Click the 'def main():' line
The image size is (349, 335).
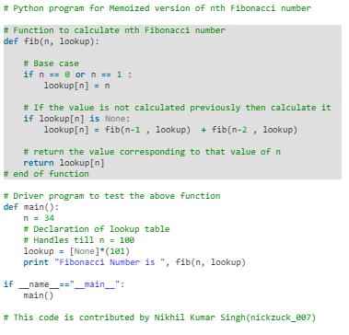31,207
